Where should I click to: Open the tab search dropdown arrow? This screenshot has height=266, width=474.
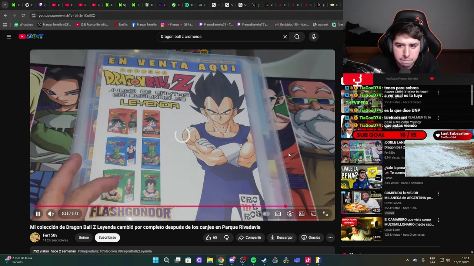(x=5, y=5)
